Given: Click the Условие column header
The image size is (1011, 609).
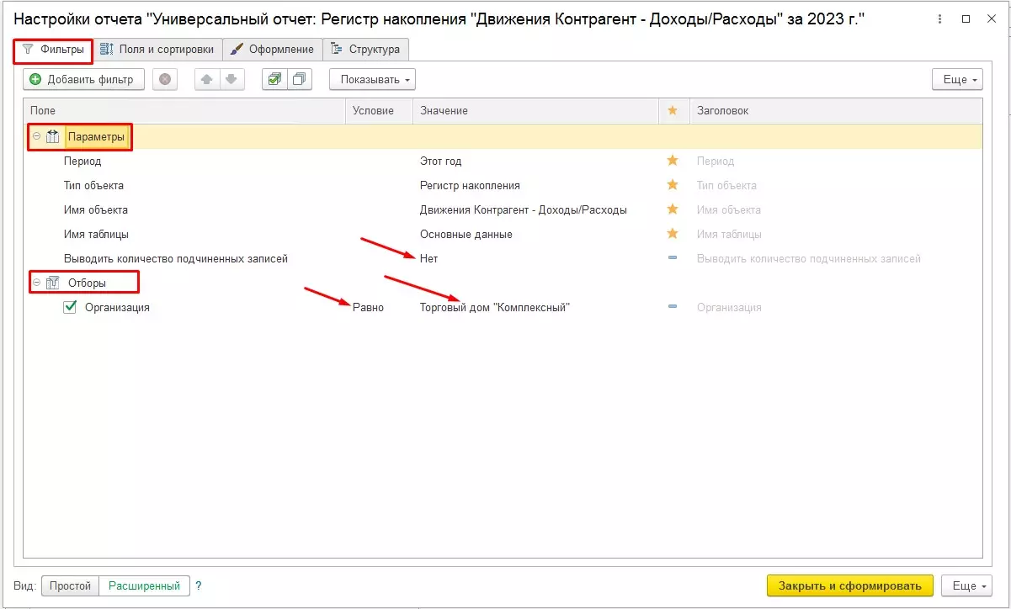Looking at the screenshot, I should 379,110.
